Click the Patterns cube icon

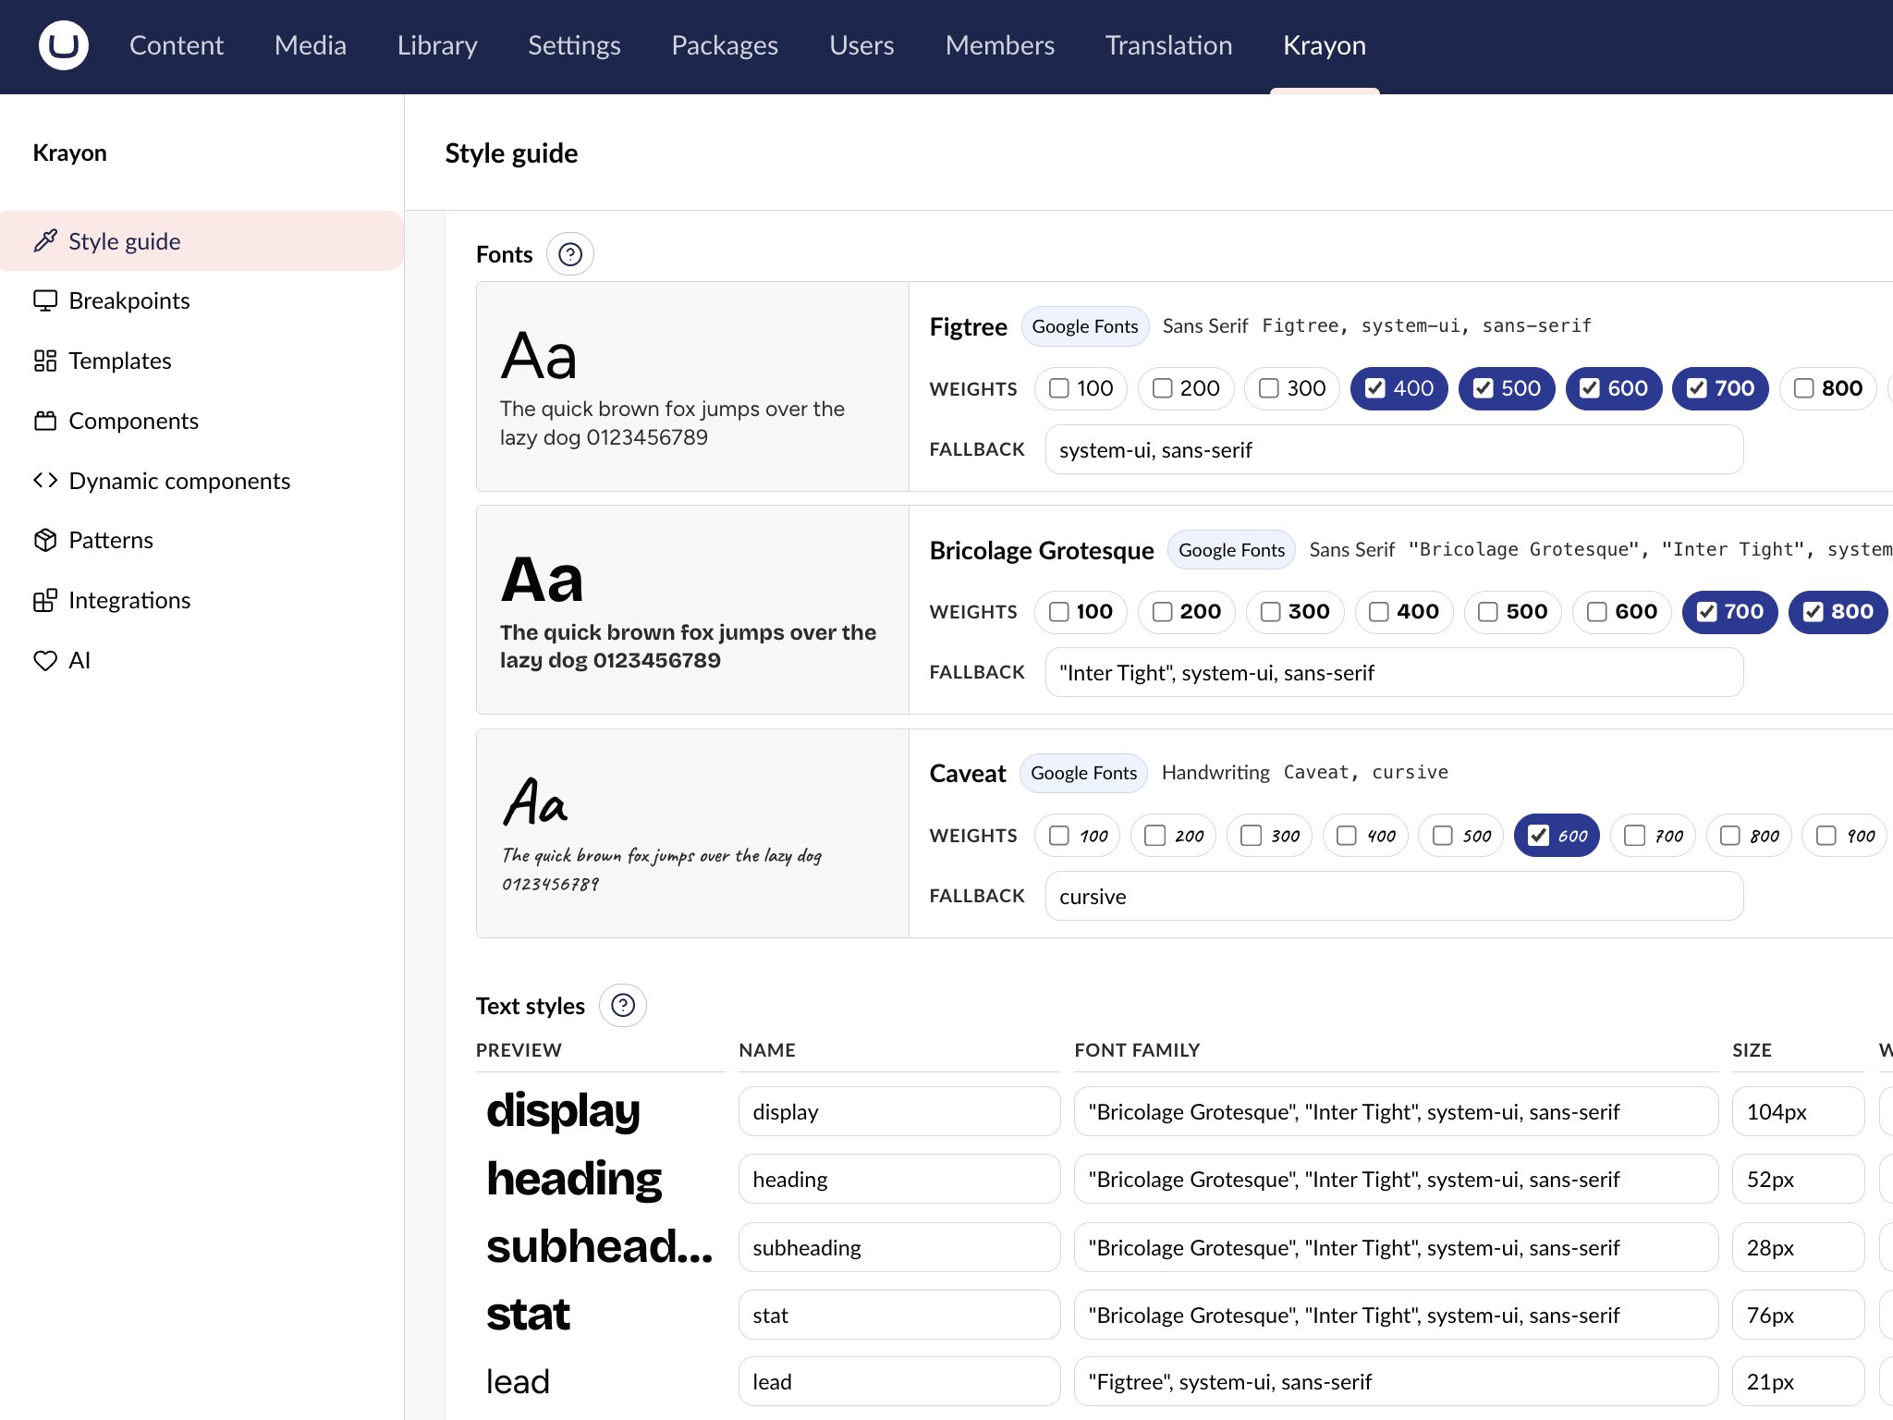(45, 540)
